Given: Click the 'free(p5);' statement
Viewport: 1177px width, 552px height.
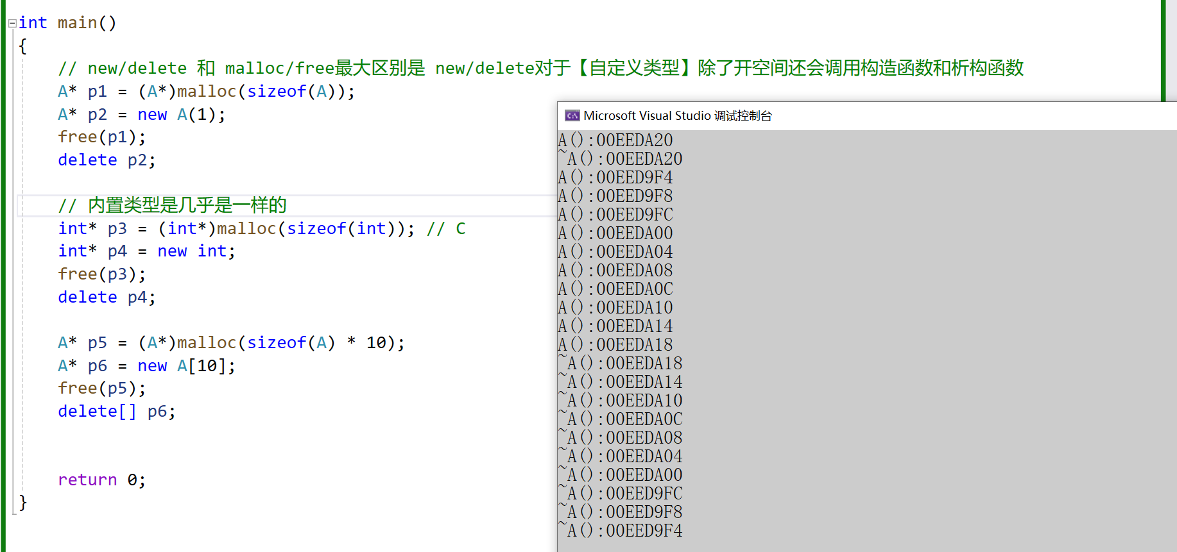Looking at the screenshot, I should click(x=102, y=389).
